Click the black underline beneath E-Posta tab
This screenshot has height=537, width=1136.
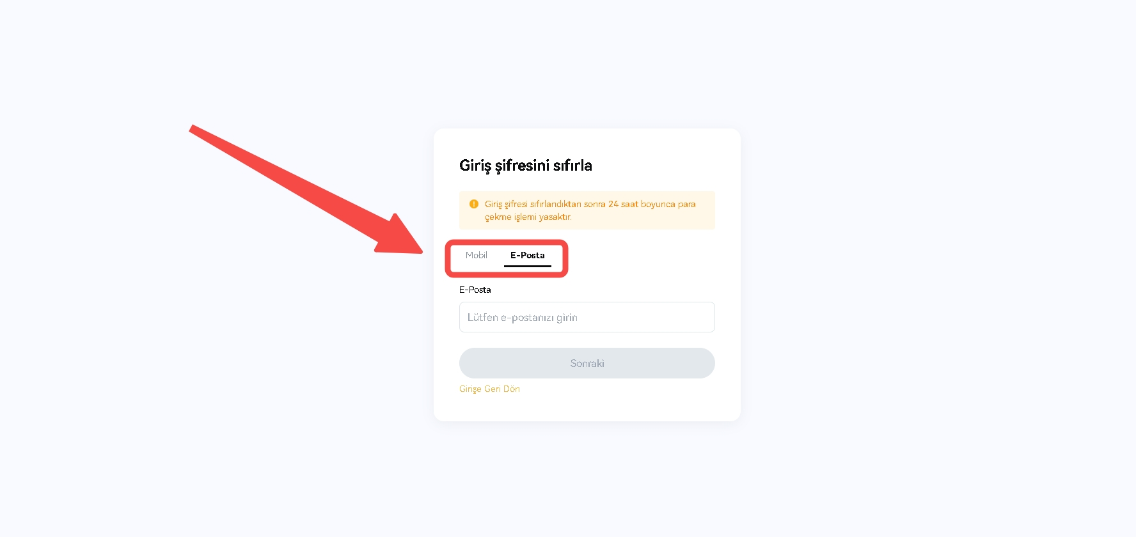click(528, 266)
